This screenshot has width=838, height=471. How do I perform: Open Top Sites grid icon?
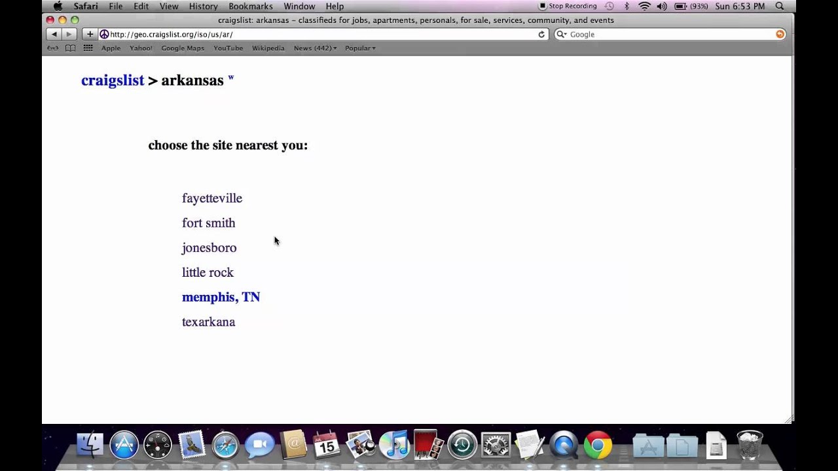(x=88, y=48)
